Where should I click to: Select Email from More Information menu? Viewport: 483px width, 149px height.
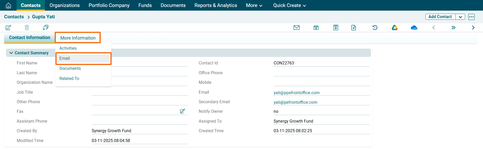click(65, 58)
